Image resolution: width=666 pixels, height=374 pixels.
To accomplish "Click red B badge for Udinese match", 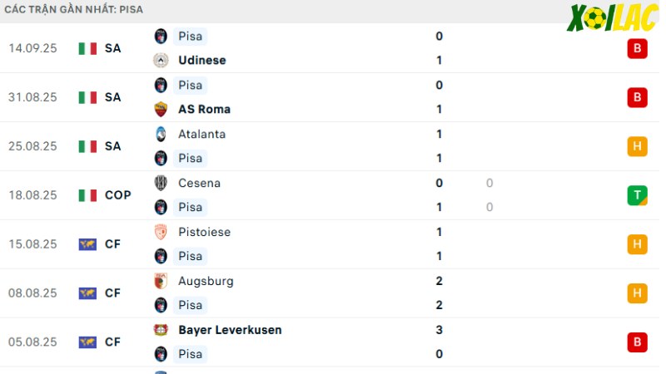I will click(x=637, y=48).
